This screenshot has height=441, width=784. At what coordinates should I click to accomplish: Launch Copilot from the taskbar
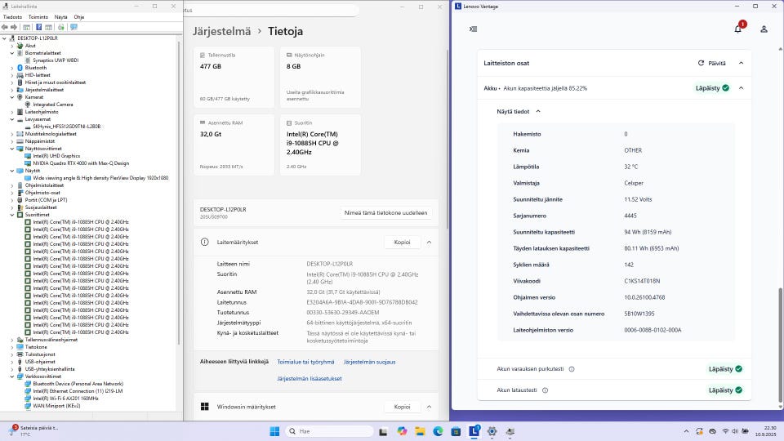coord(402,431)
